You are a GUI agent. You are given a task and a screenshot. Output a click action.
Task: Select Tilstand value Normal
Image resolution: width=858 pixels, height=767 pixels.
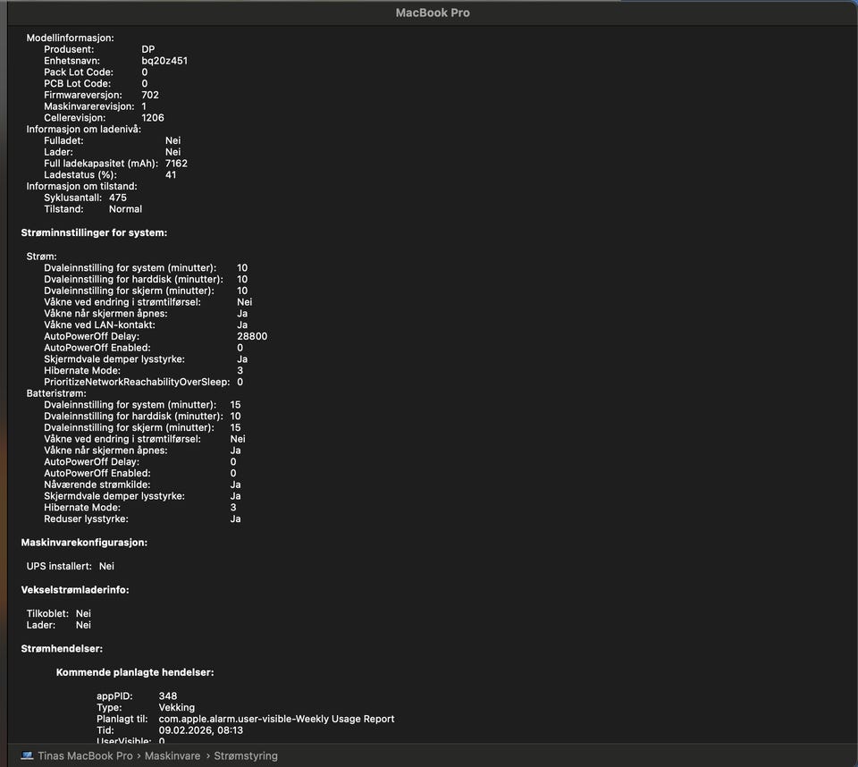125,209
